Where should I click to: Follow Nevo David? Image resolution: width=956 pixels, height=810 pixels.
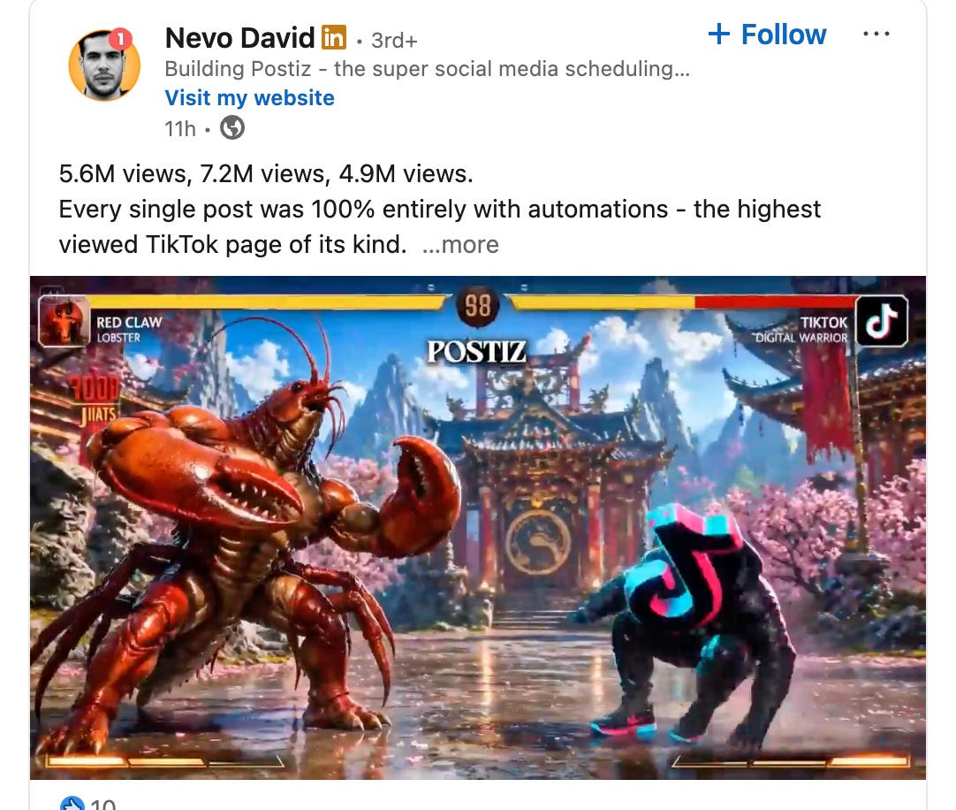[x=767, y=34]
